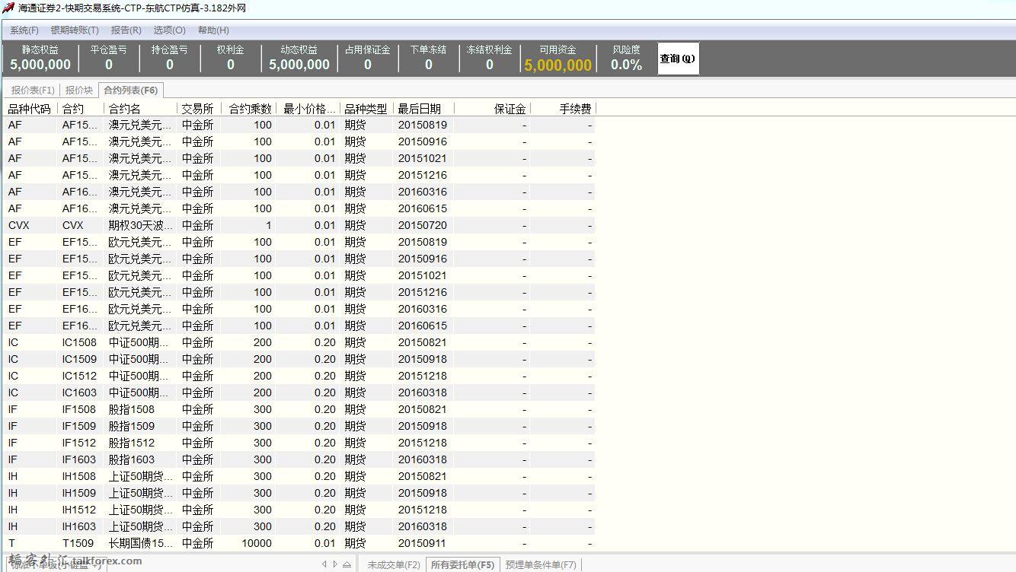The width and height of the screenshot is (1016, 572).
Task: Sort by the 手续费 column header
Action: tap(563, 109)
